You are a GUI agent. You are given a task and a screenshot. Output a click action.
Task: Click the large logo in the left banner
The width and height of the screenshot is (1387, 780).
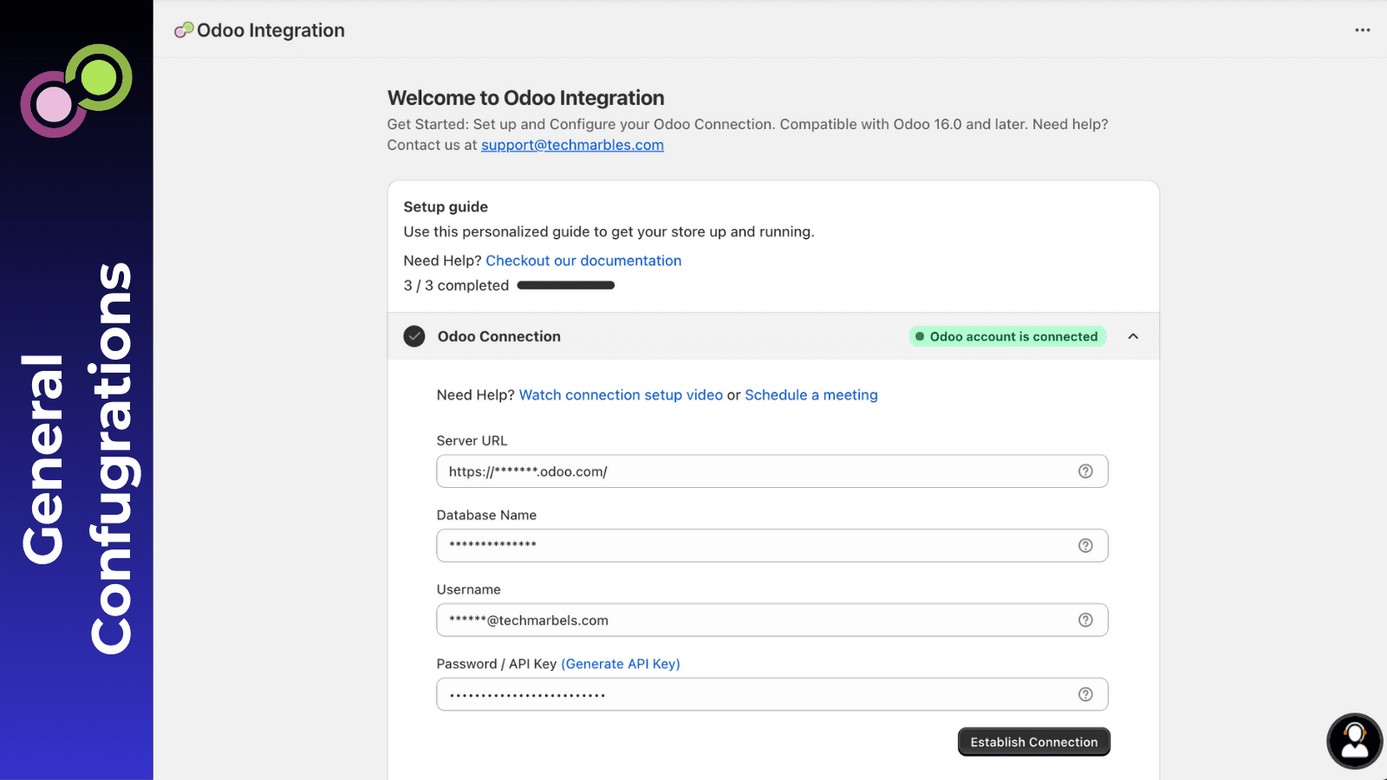tap(76, 90)
